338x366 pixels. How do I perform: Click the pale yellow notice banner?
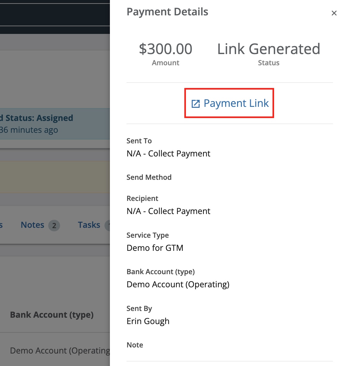(55, 177)
